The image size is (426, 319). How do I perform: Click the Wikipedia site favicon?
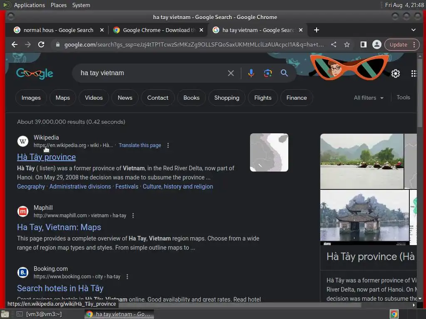(x=23, y=141)
